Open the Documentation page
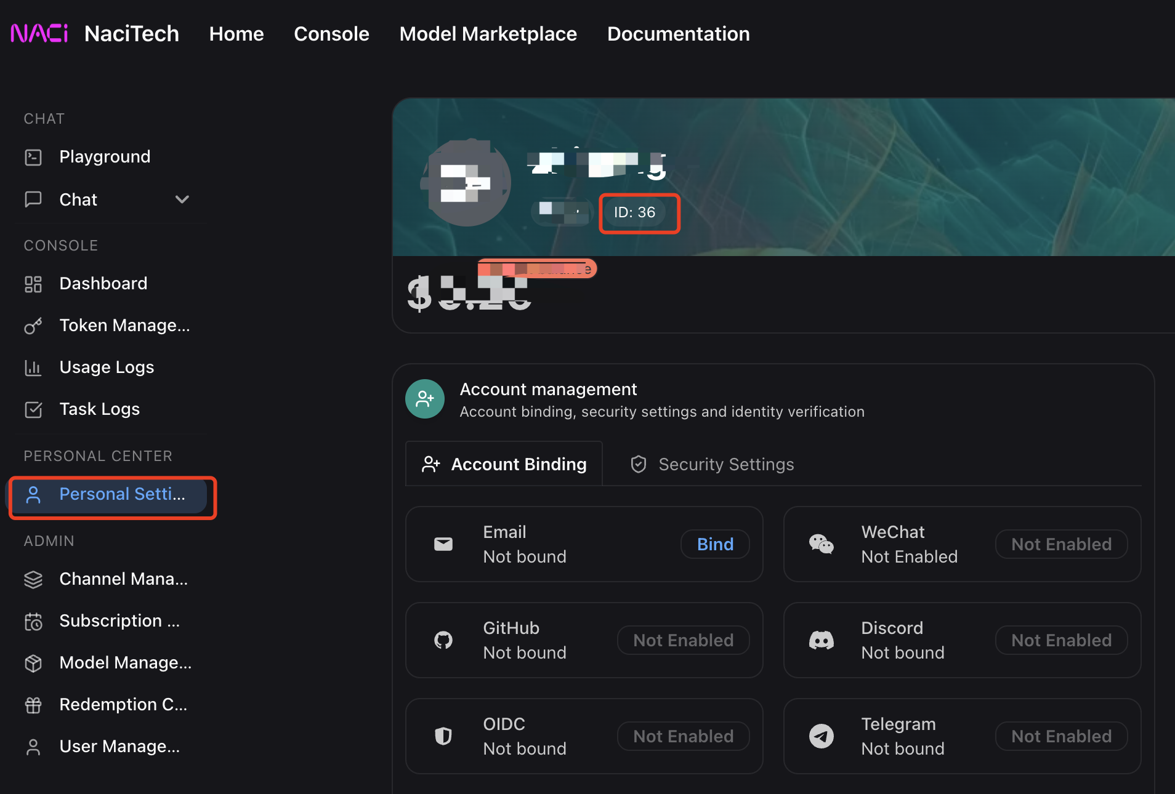 (678, 34)
